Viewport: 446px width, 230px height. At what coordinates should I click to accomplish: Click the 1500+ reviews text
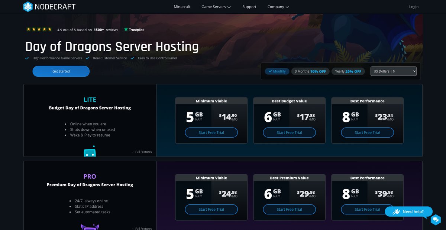pos(106,30)
